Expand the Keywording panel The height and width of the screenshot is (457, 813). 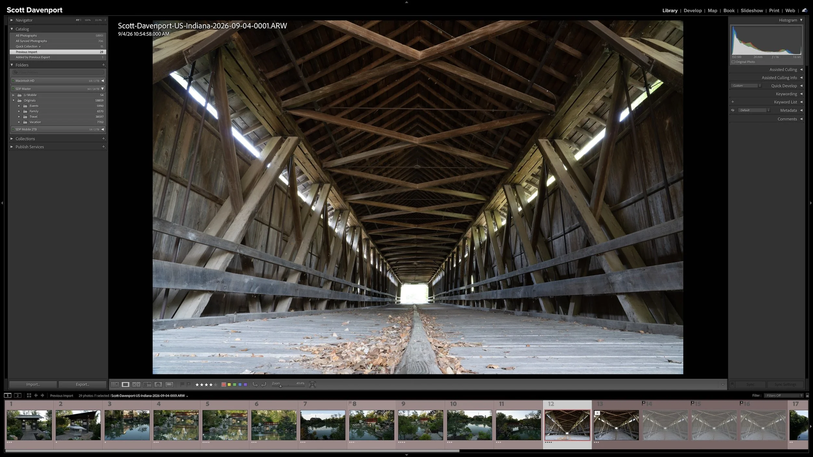801,94
